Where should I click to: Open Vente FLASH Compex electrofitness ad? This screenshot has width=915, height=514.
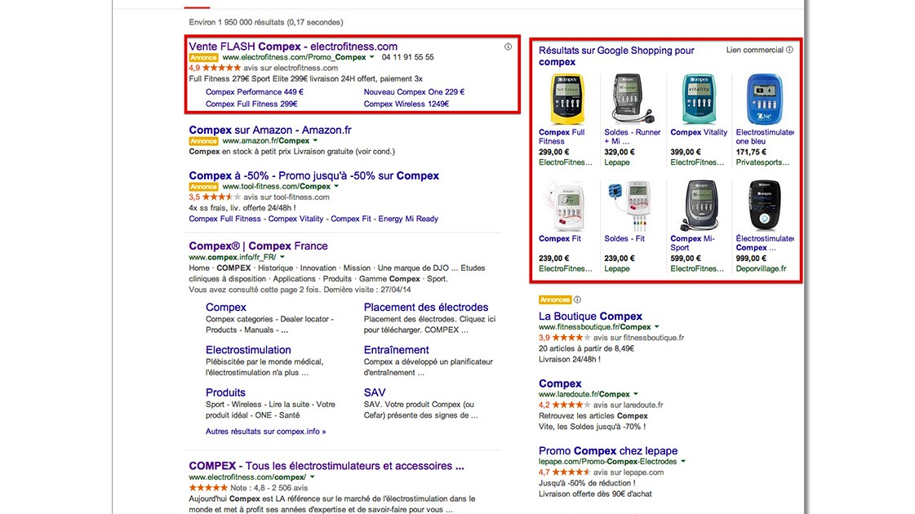[293, 46]
